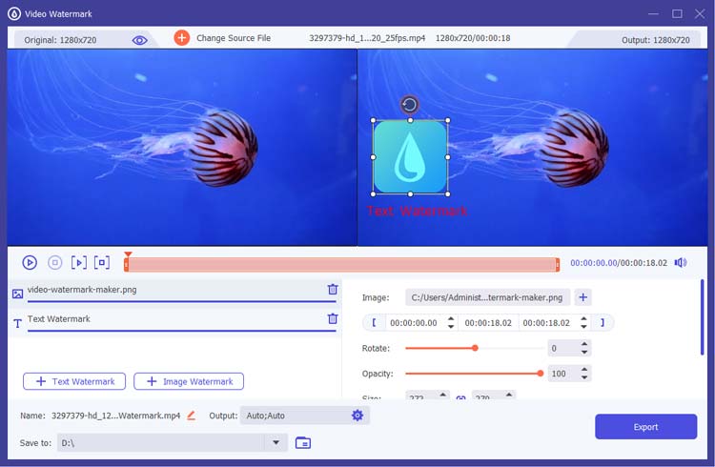Play the video preview
Image resolution: width=715 pixels, height=467 pixels.
(x=30, y=263)
